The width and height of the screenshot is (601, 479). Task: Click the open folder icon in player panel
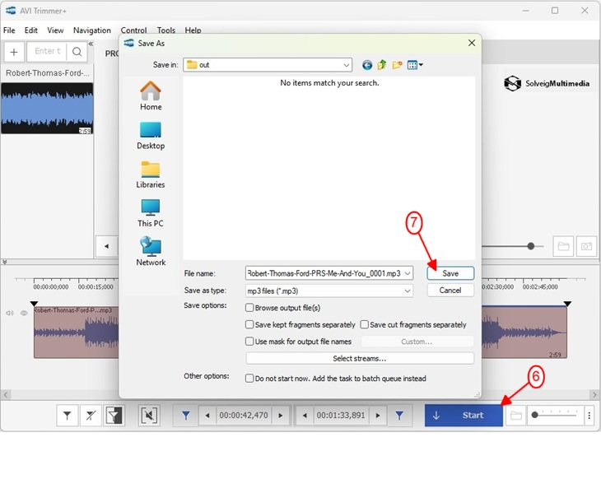click(563, 246)
